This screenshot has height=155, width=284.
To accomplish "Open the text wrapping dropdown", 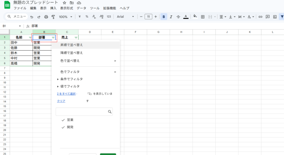I will (242, 17).
